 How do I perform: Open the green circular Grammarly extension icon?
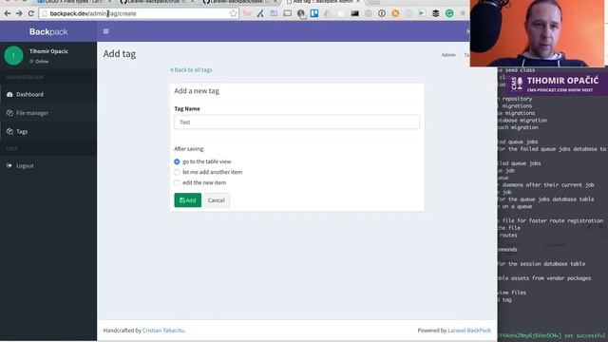(x=449, y=13)
